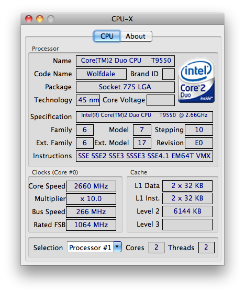Image resolution: width=245 pixels, height=294 pixels.
Task: Click the Rated FSB value 1064 MHz
Action: click(91, 225)
